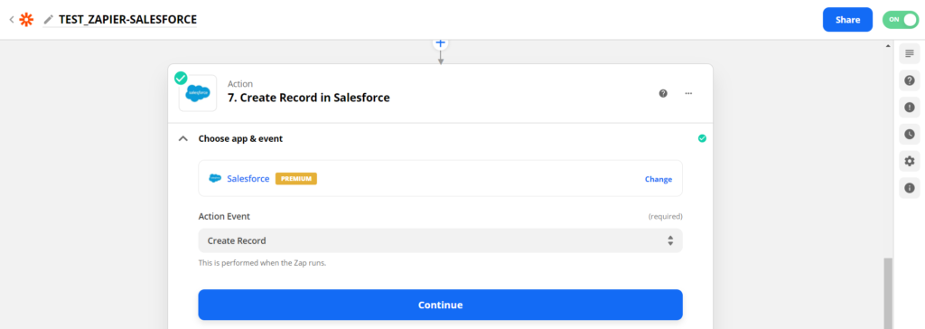Open the three-dot menu on step 7

point(688,93)
